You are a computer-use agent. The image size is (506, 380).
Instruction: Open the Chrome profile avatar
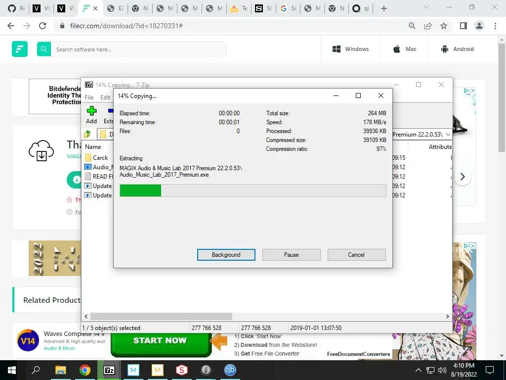click(x=479, y=26)
